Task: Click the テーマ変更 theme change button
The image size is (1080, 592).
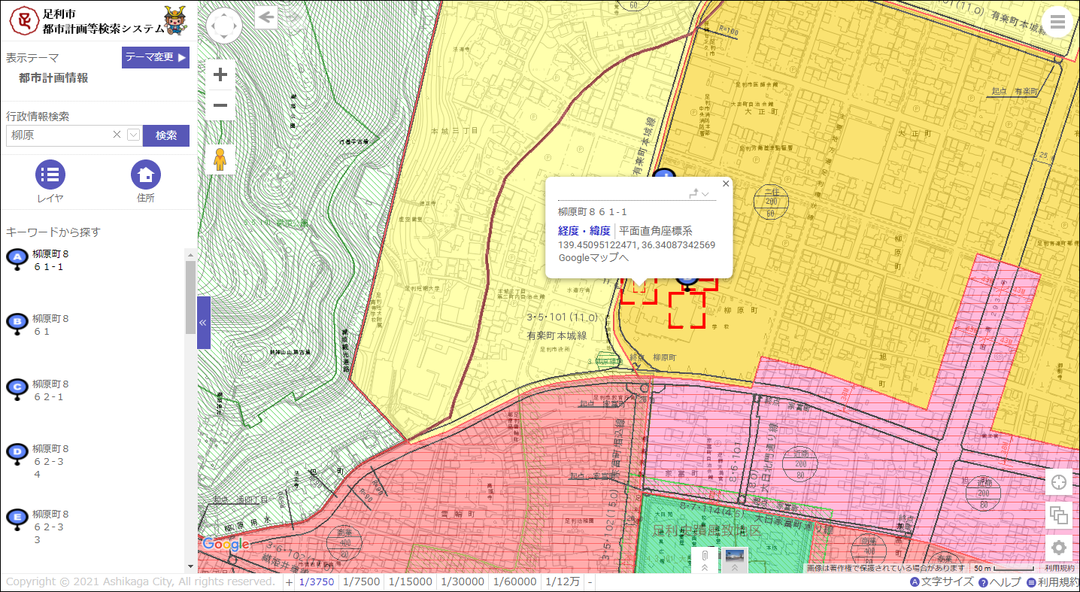Action: tap(156, 57)
